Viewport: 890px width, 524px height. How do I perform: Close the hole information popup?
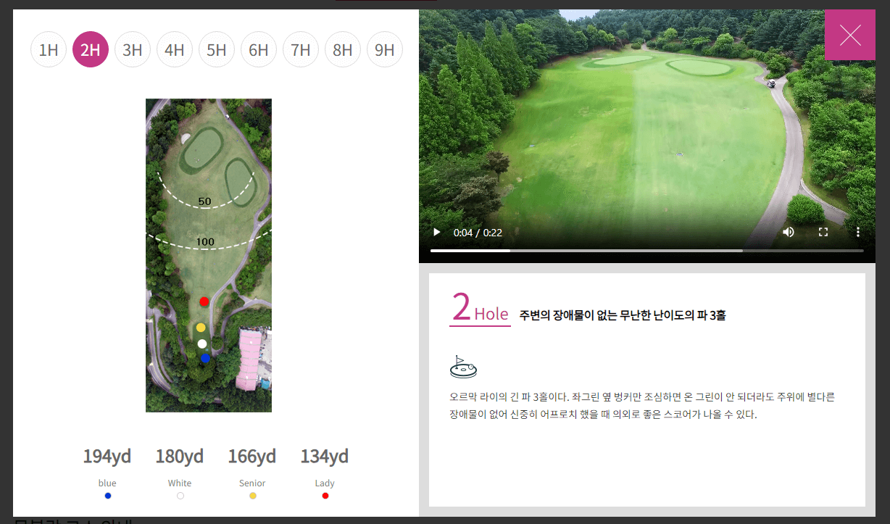849,34
